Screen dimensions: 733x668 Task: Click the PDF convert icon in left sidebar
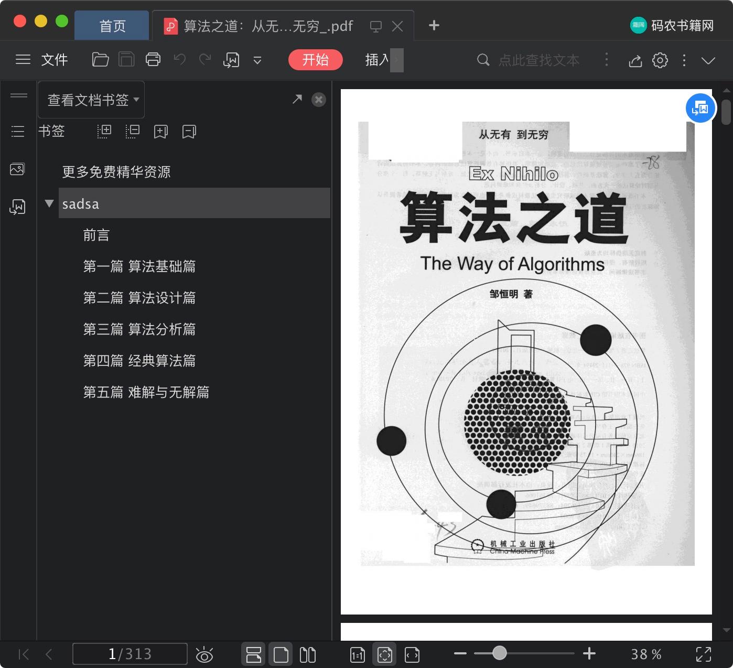17,207
